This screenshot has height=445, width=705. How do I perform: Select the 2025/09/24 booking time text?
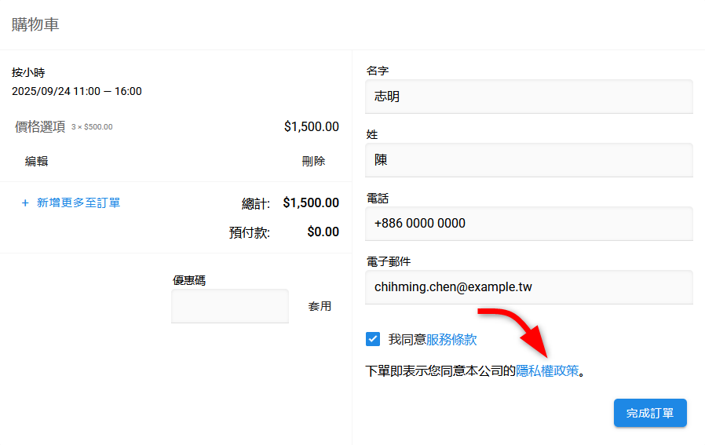77,91
